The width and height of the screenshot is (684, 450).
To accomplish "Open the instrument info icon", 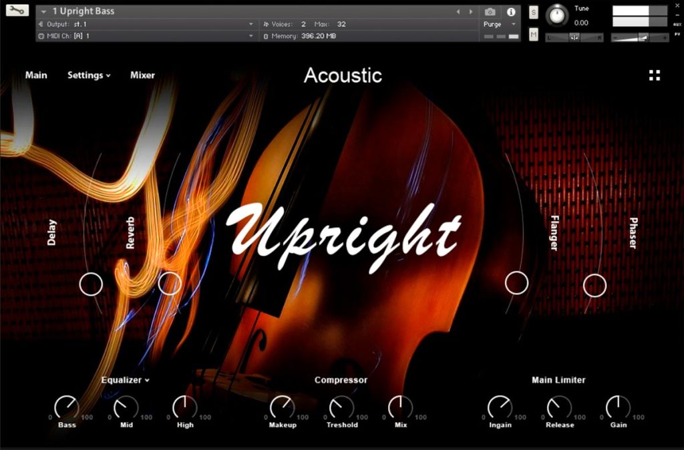I will [511, 12].
